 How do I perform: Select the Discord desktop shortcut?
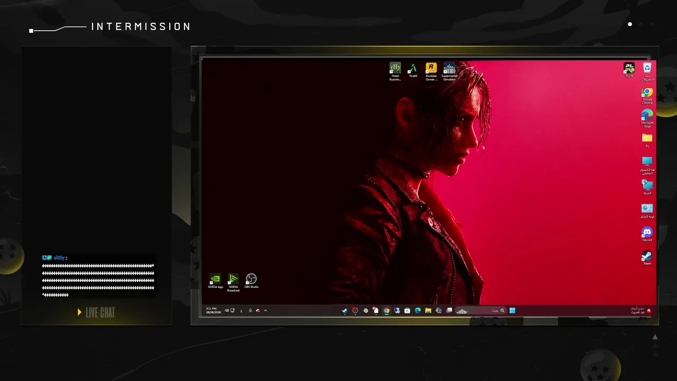point(647,234)
